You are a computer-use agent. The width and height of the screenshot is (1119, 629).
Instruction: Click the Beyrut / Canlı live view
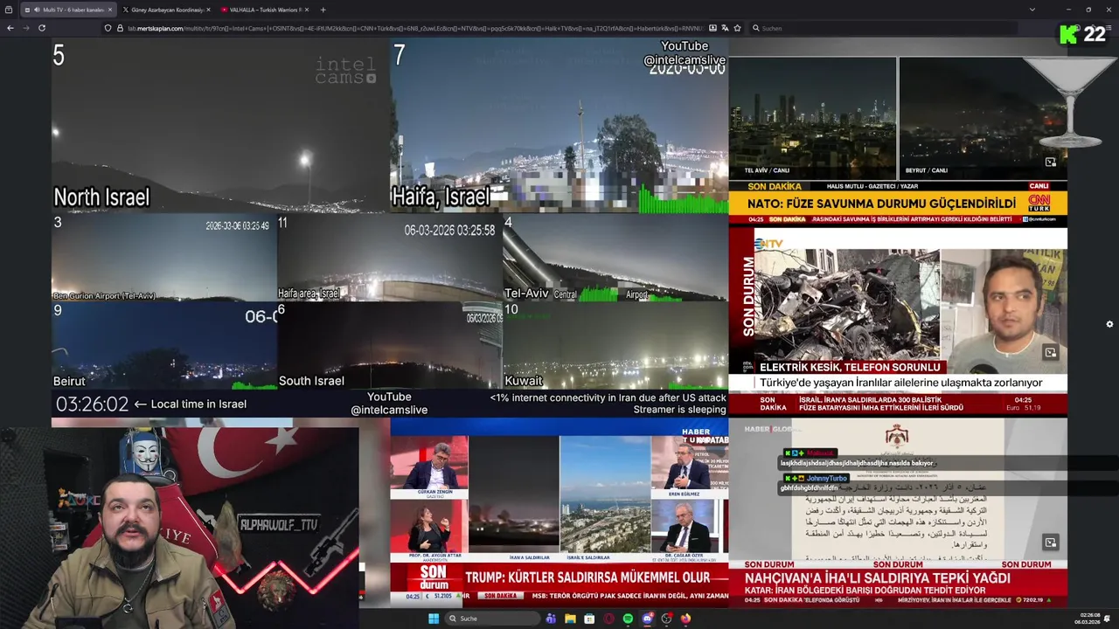[983, 118]
